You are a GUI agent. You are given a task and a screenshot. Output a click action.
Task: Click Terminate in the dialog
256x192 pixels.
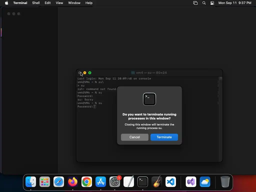click(164, 137)
